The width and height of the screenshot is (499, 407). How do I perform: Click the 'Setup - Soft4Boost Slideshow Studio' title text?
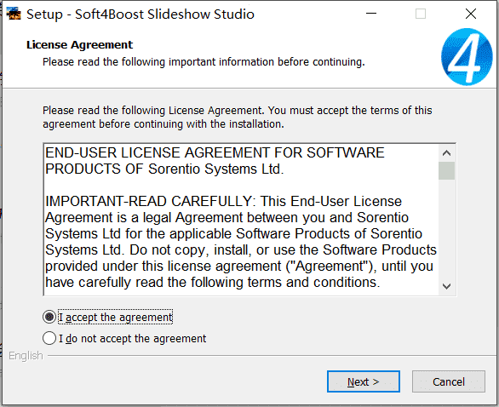pos(141,14)
